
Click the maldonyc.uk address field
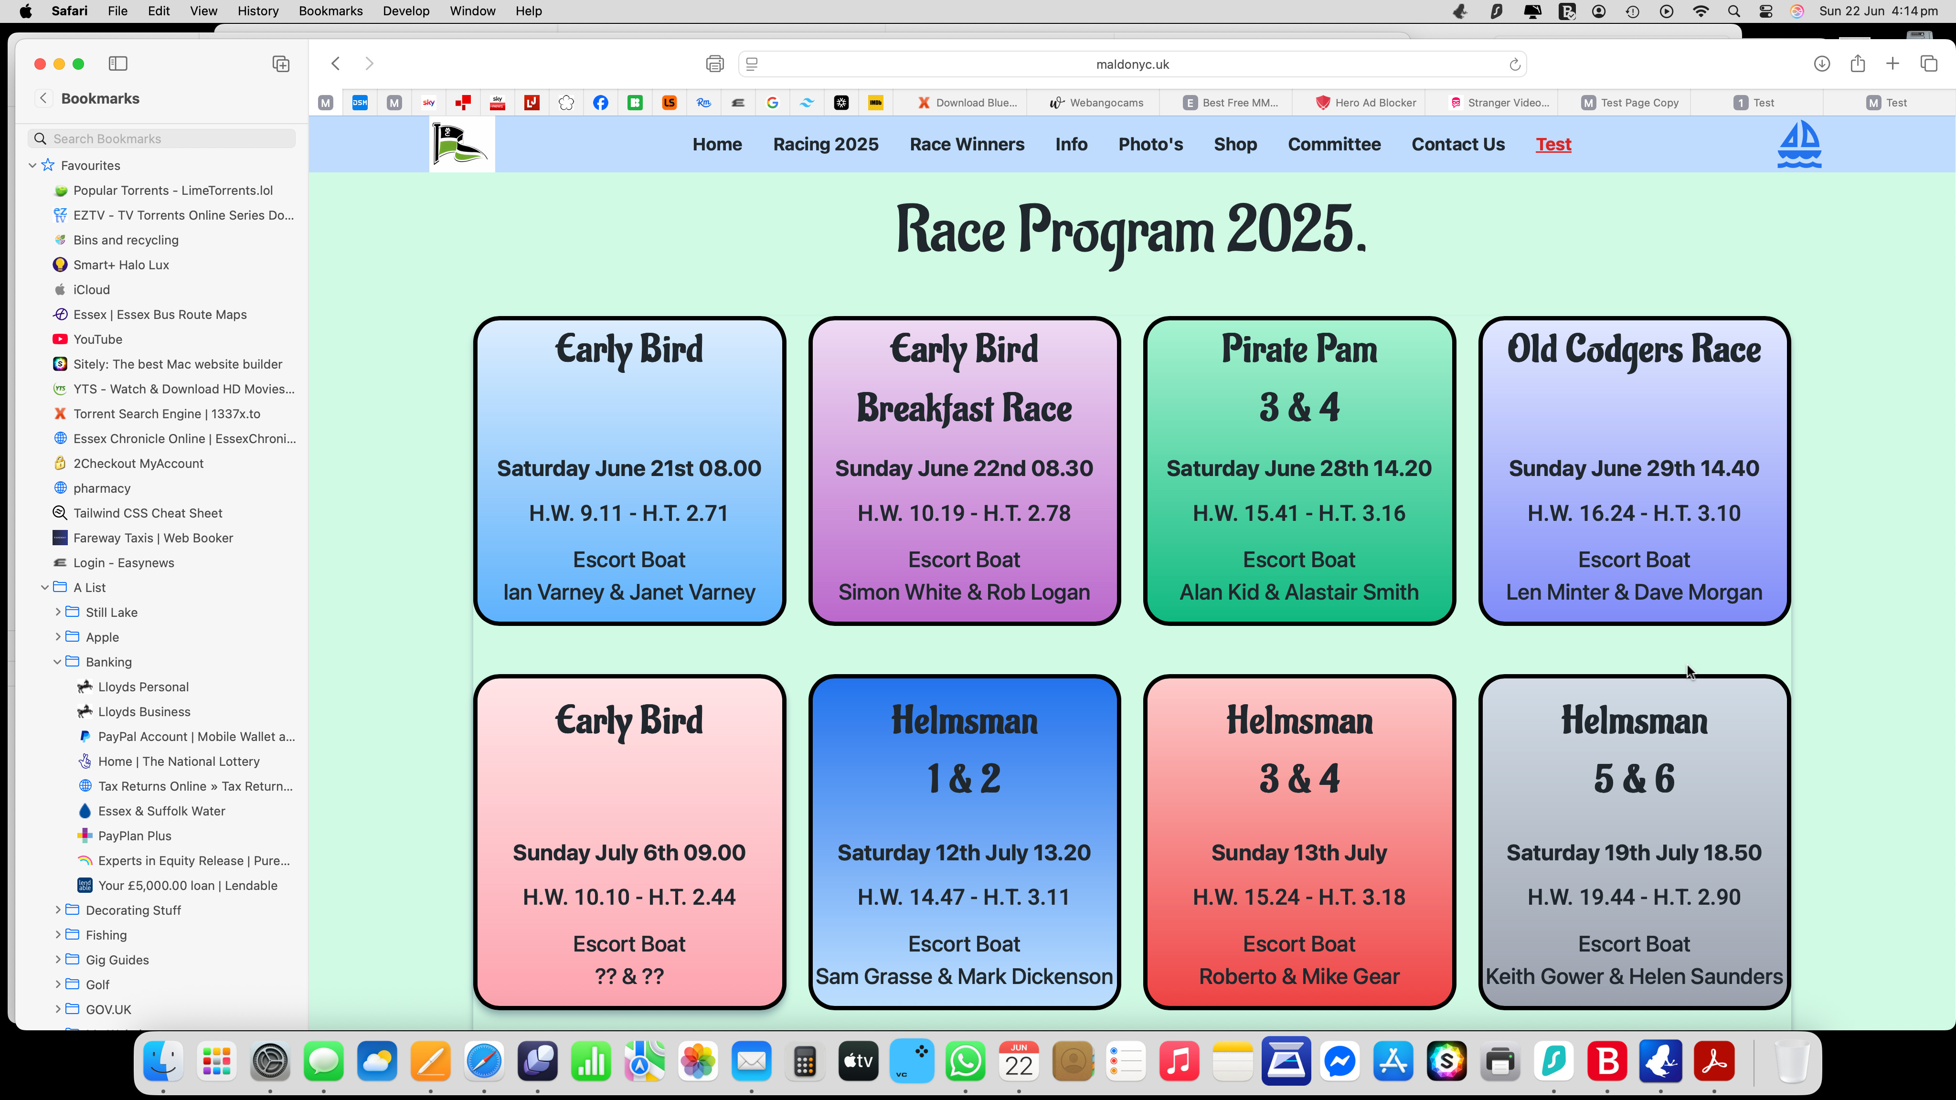(1132, 64)
